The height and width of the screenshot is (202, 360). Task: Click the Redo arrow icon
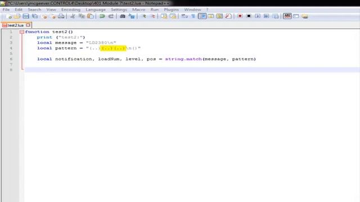coord(111,16)
